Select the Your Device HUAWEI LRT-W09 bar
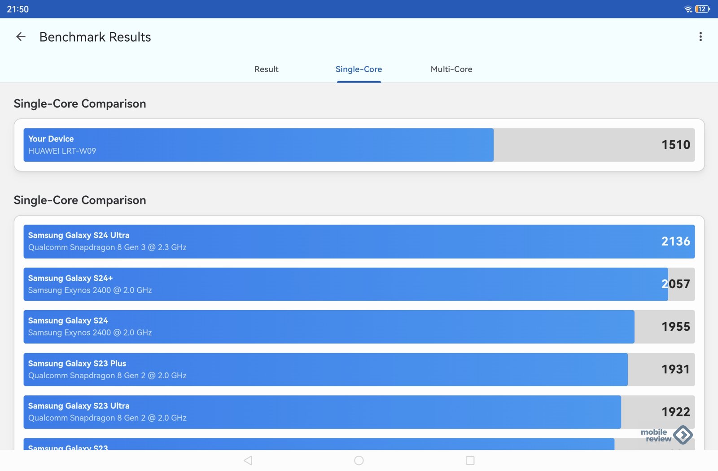Image resolution: width=718 pixels, height=471 pixels. [x=359, y=145]
